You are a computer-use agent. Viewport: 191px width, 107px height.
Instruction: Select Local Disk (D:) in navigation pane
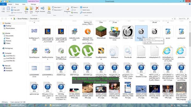10,58
